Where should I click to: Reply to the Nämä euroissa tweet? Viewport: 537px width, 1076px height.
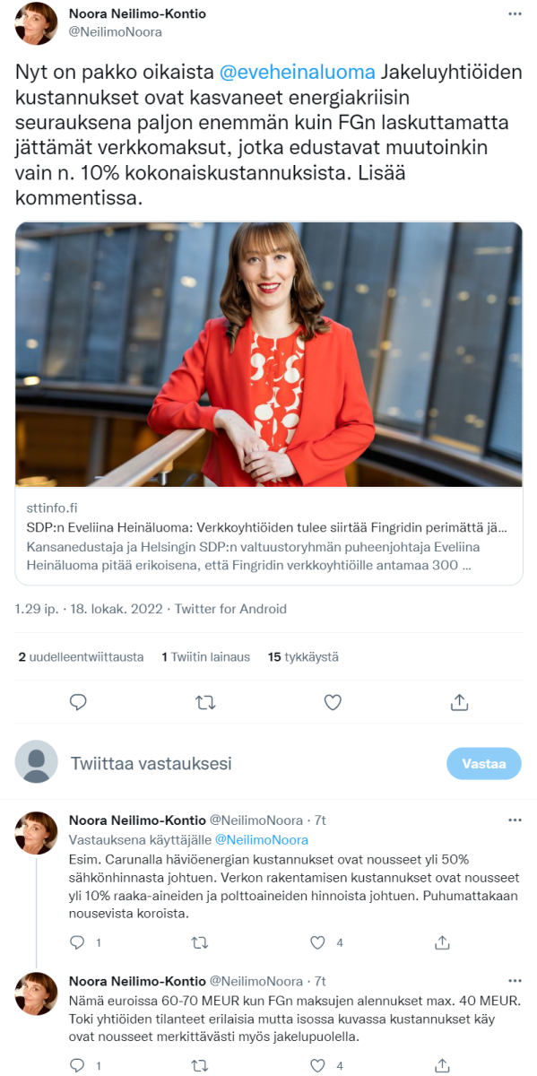tap(78, 1066)
